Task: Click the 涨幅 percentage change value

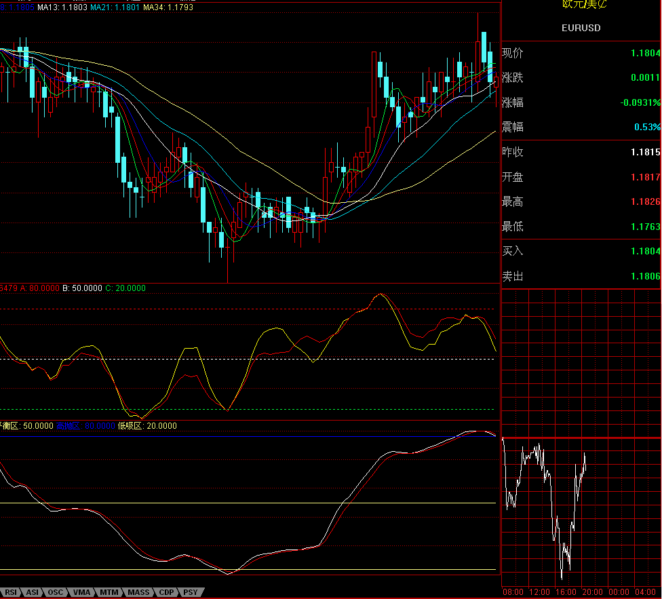Action: [x=640, y=102]
